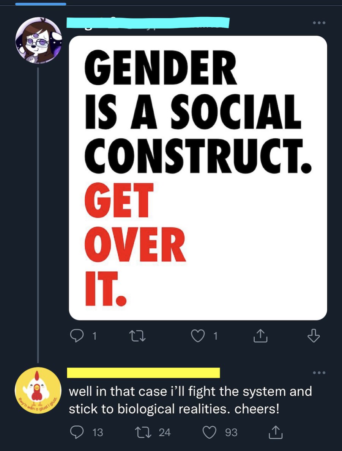Expand the "Gender is a social construct" image
Viewport: 342px width, 451px height.
[198, 178]
